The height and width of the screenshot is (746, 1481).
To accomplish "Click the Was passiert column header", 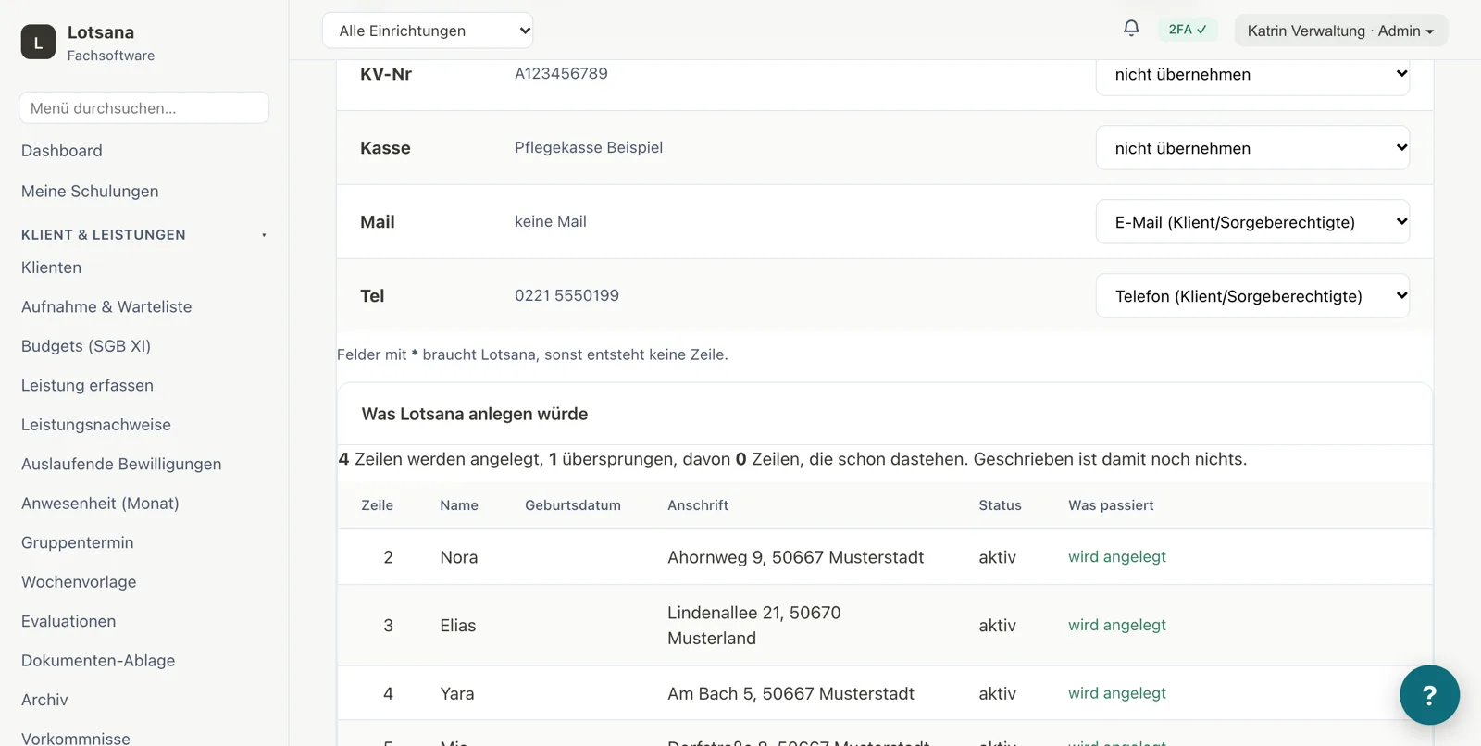I will pos(1111,505).
